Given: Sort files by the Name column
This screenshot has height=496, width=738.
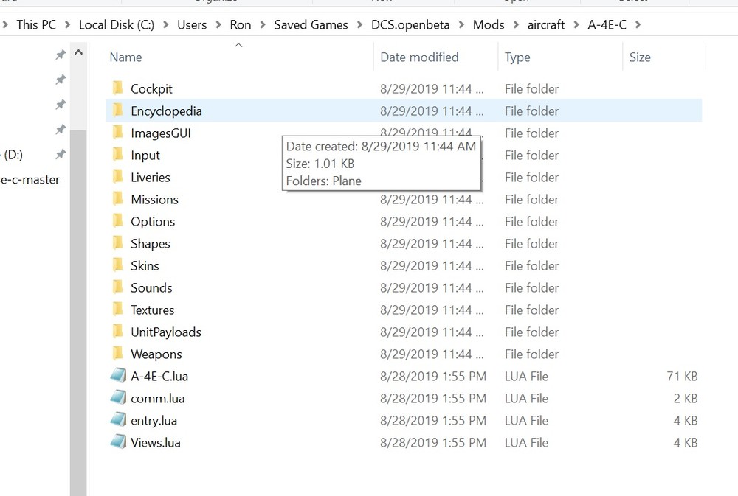Looking at the screenshot, I should pos(125,57).
